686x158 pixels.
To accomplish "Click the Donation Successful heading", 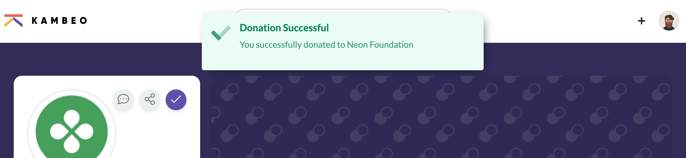I will (284, 28).
